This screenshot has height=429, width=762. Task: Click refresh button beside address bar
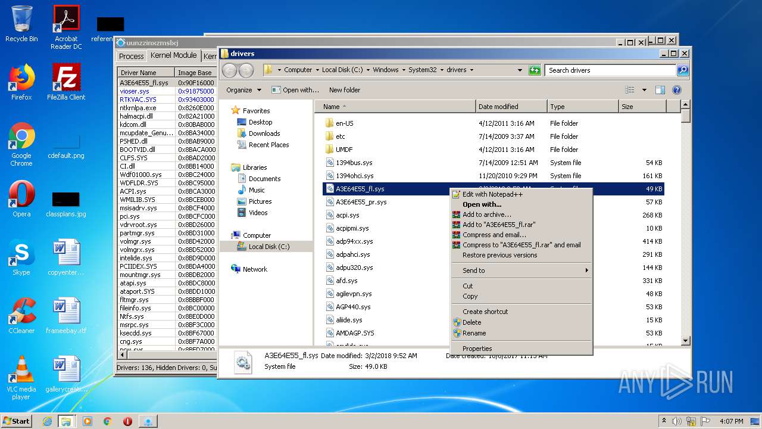[x=535, y=70]
